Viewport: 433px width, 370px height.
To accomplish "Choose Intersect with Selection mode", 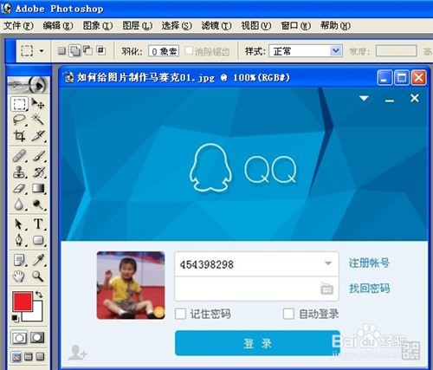I will coord(100,50).
